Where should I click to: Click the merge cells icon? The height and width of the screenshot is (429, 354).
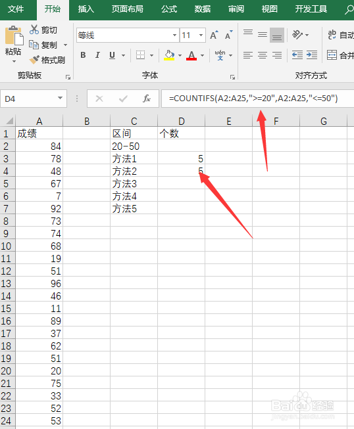(x=332, y=55)
